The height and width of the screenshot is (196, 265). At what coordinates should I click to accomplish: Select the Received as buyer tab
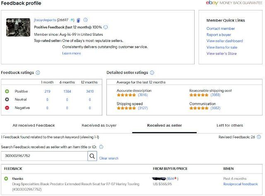[99, 125]
